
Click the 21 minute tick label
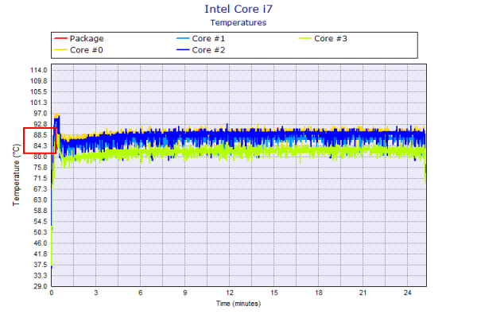point(363,293)
